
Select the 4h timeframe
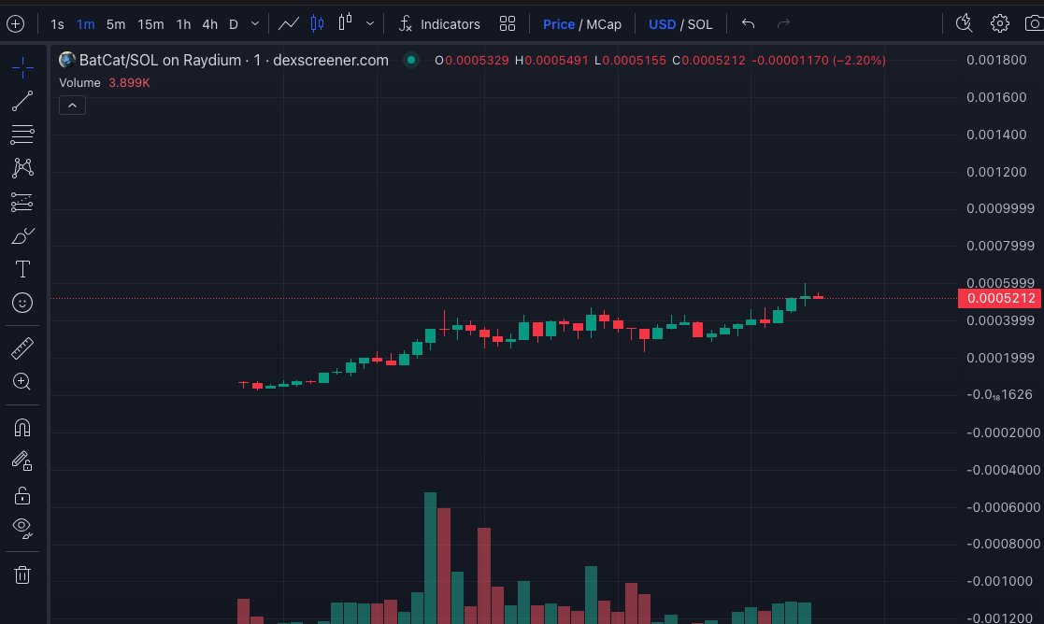(x=209, y=24)
